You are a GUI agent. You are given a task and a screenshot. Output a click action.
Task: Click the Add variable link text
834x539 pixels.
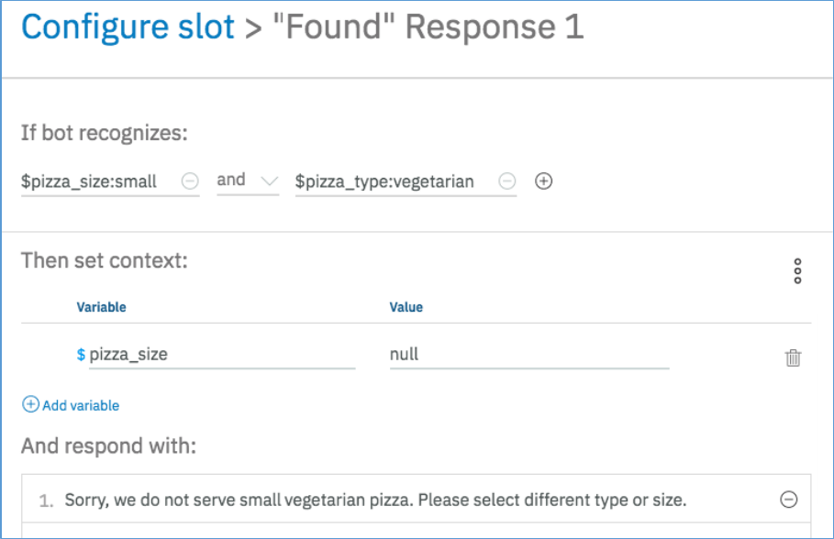pyautogui.click(x=81, y=405)
